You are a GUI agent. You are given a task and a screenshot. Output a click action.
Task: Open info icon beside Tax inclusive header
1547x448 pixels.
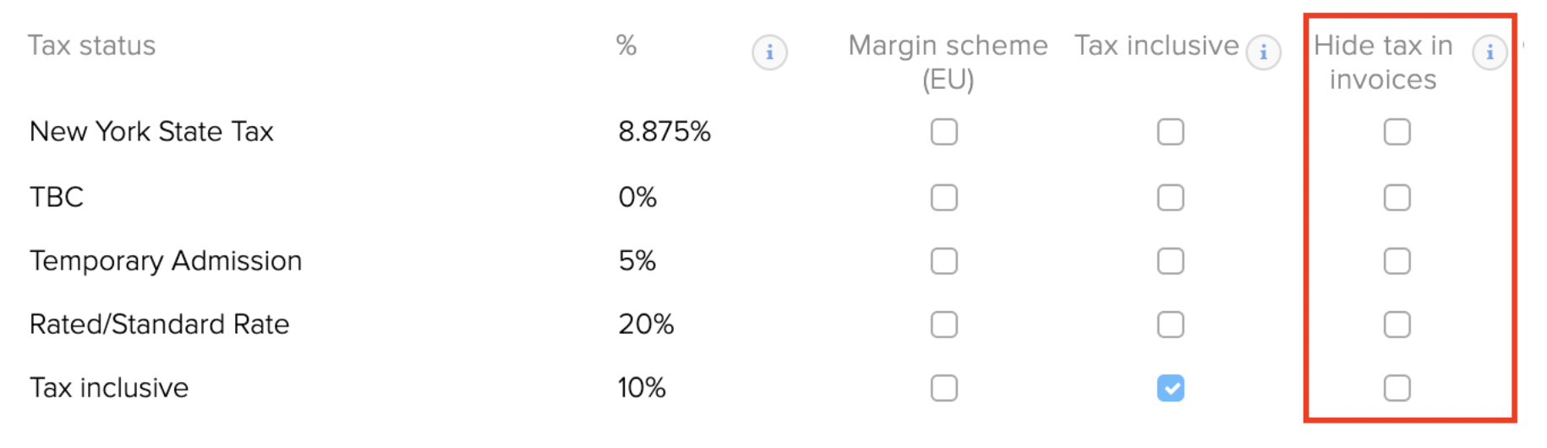tap(1263, 52)
